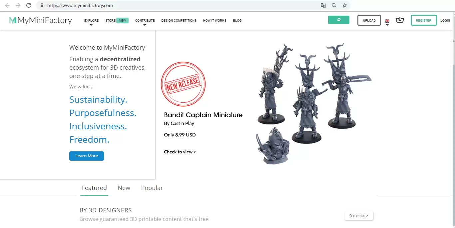
Task: Open the Design Competitions menu item
Action: [x=179, y=21]
